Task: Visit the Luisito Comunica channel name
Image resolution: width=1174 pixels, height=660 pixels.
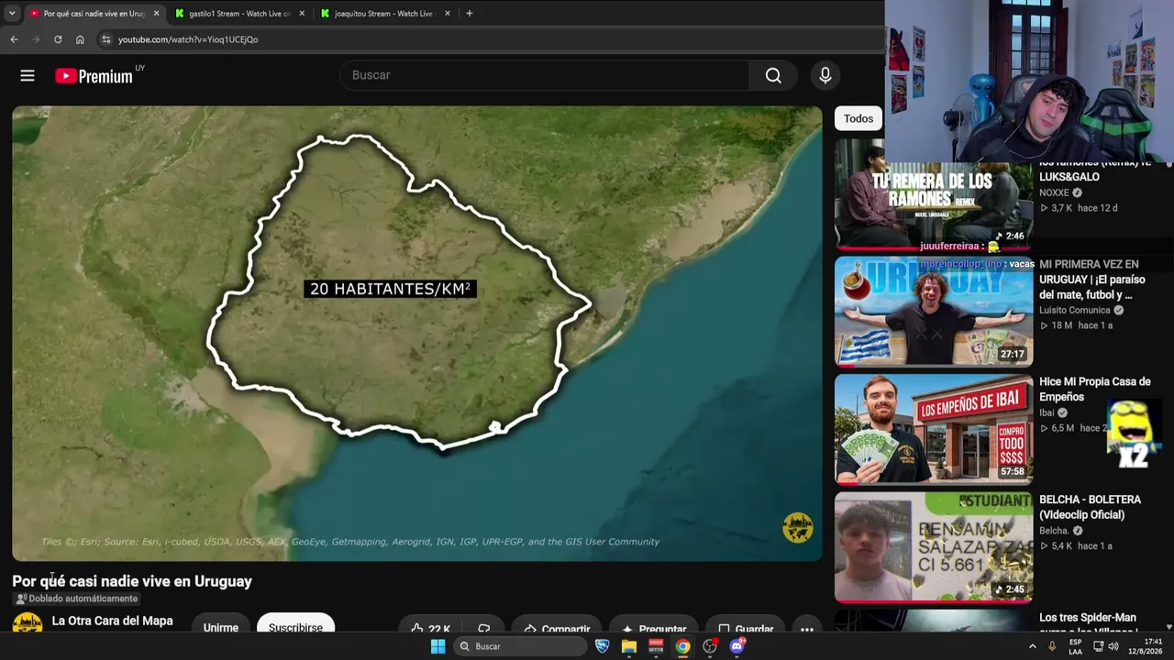Action: (1074, 311)
